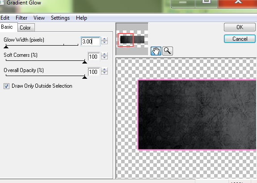Click the Glow Width slider handle
The width and height of the screenshot is (257, 183).
click(x=6, y=47)
